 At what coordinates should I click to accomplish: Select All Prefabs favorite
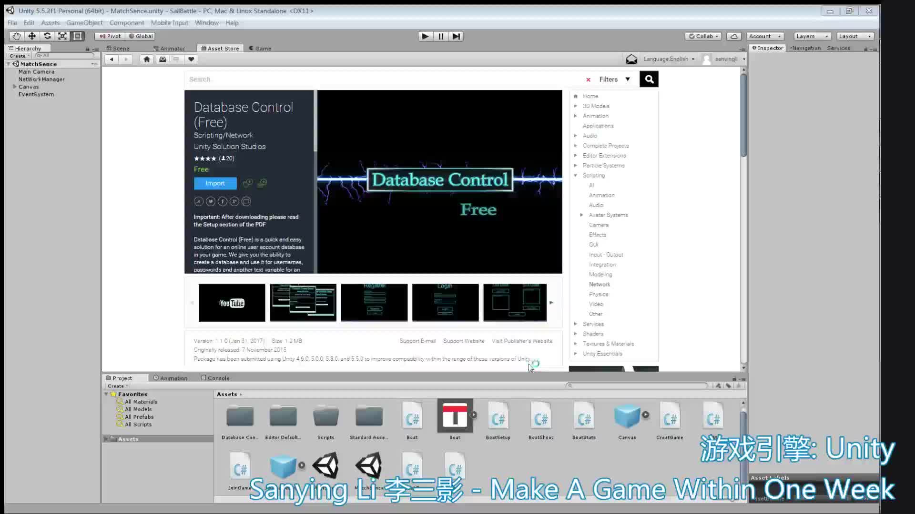pos(139,417)
